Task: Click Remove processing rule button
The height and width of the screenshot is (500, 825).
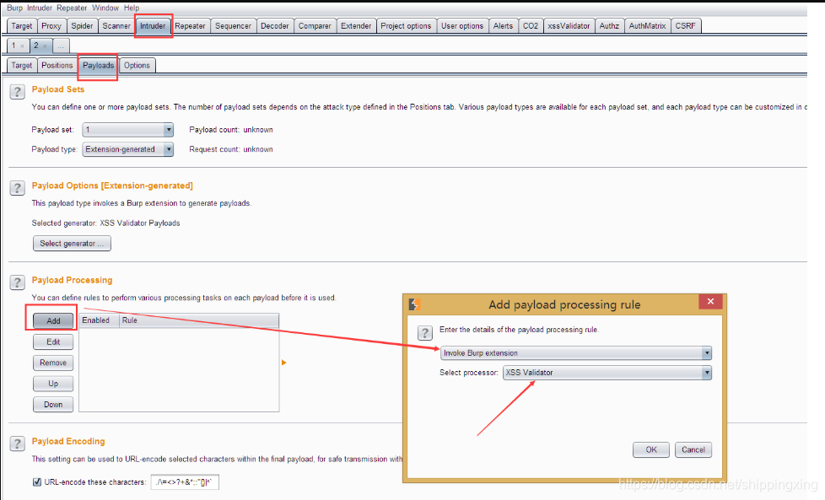Action: pos(53,363)
